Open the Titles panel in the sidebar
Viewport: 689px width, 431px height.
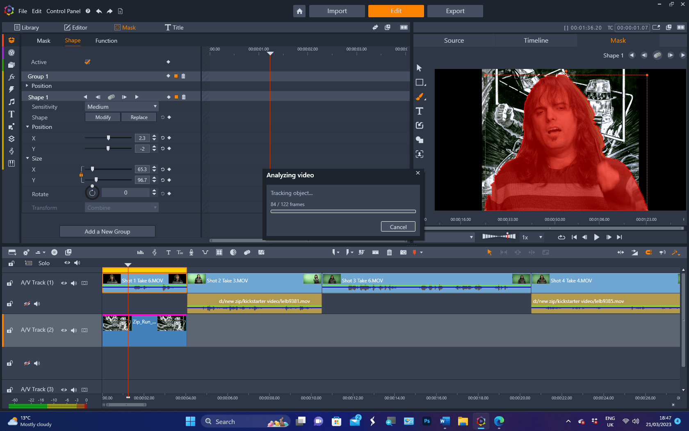pyautogui.click(x=11, y=114)
